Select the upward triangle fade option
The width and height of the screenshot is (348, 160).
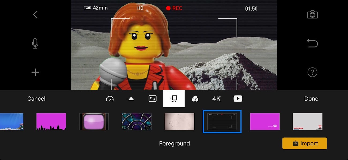[131, 99]
